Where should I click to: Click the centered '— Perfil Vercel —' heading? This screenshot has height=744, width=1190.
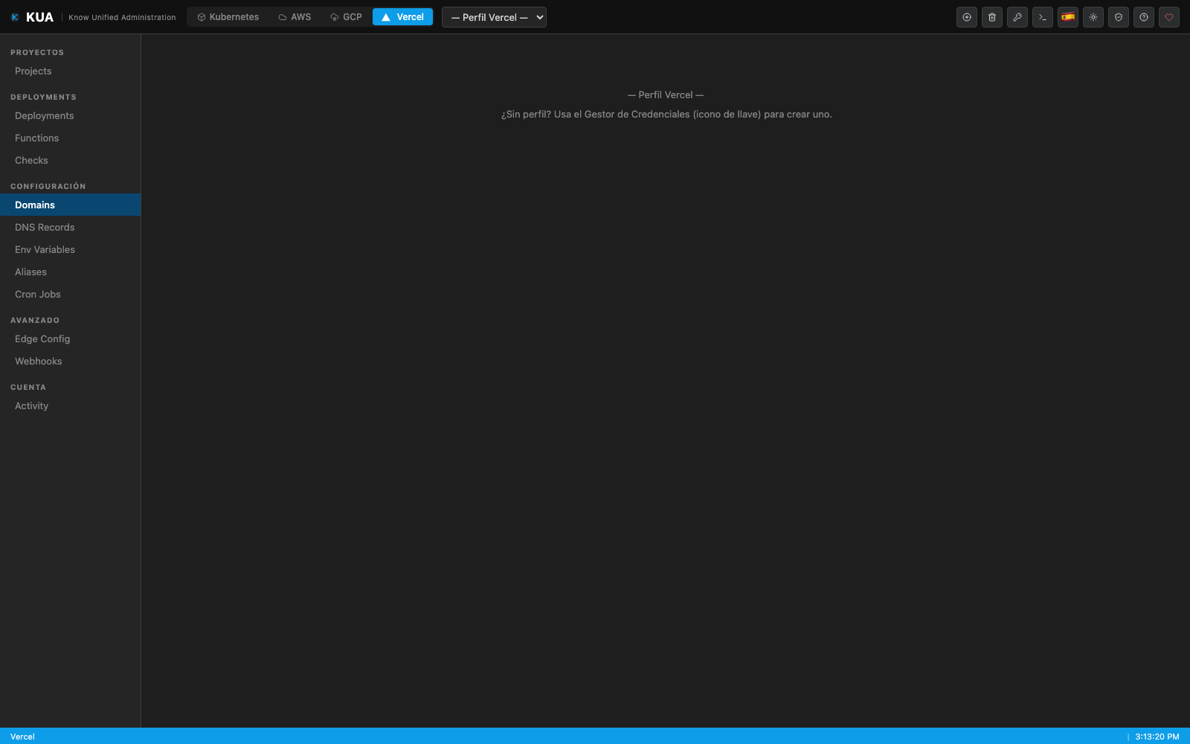666,95
